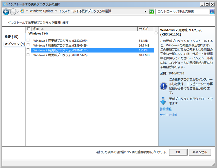Click the 5.8 MB size value
Image resolution: width=217 pixels, height=168 pixels.
click(143, 41)
